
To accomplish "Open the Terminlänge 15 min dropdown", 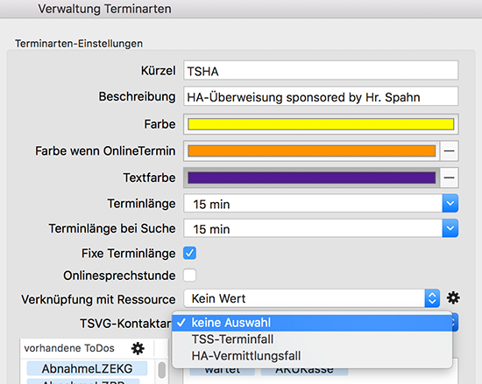I will pyautogui.click(x=321, y=204).
